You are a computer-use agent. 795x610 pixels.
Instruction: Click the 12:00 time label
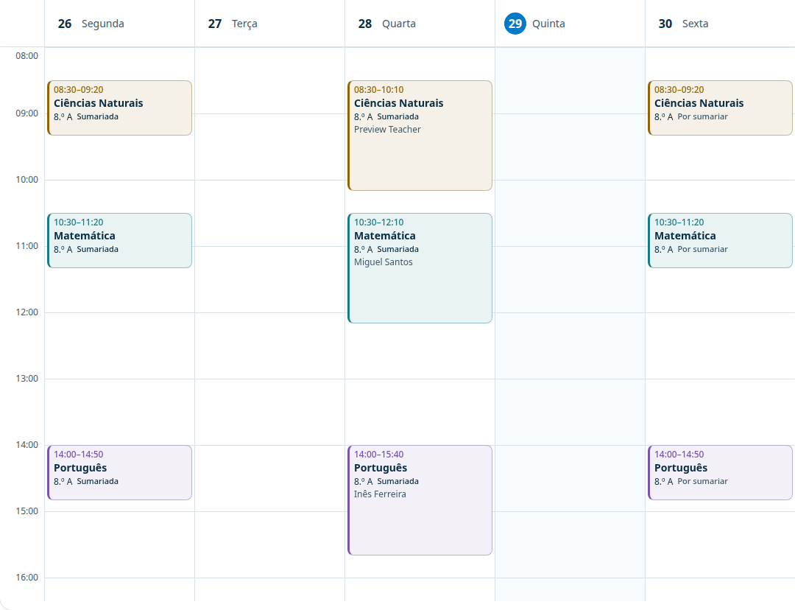click(x=27, y=312)
